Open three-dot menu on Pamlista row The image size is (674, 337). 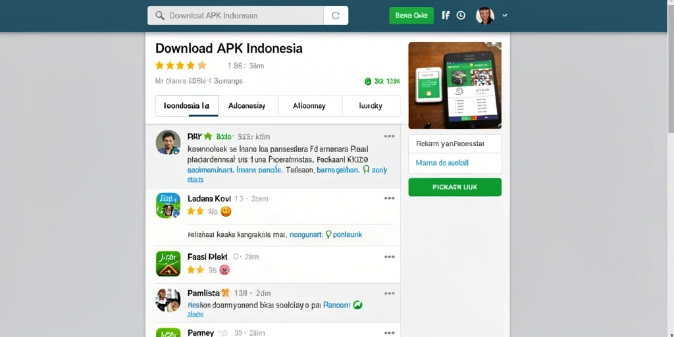389,293
